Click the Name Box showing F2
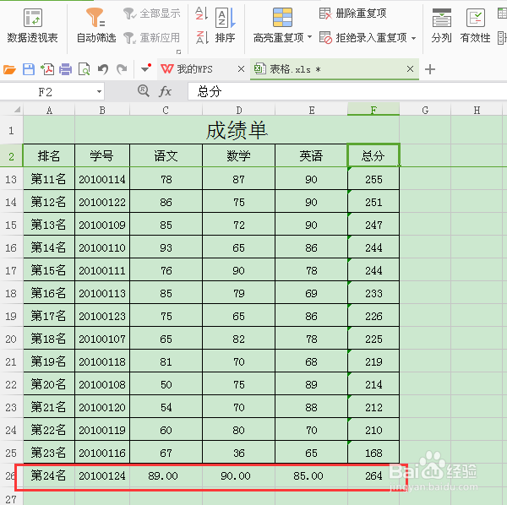 (x=46, y=92)
